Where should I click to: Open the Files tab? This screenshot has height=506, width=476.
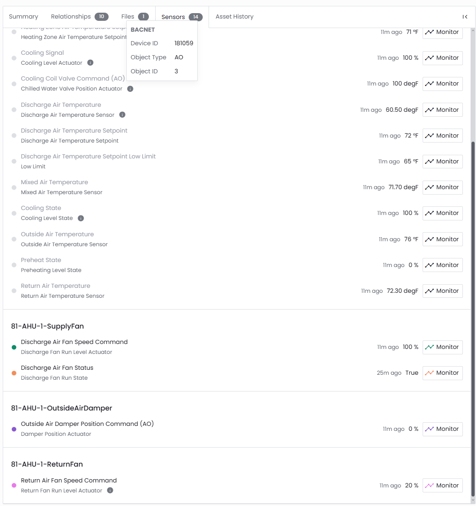pos(135,16)
